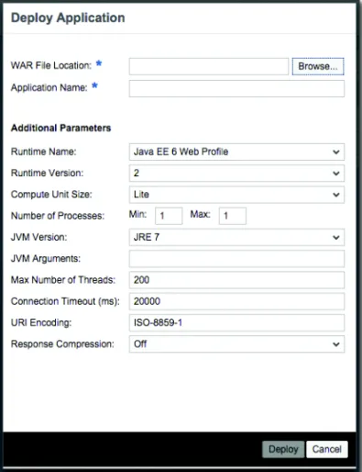Open the Runtime Version dropdown
Image resolution: width=362 pixels, height=472 pixels.
click(236, 174)
